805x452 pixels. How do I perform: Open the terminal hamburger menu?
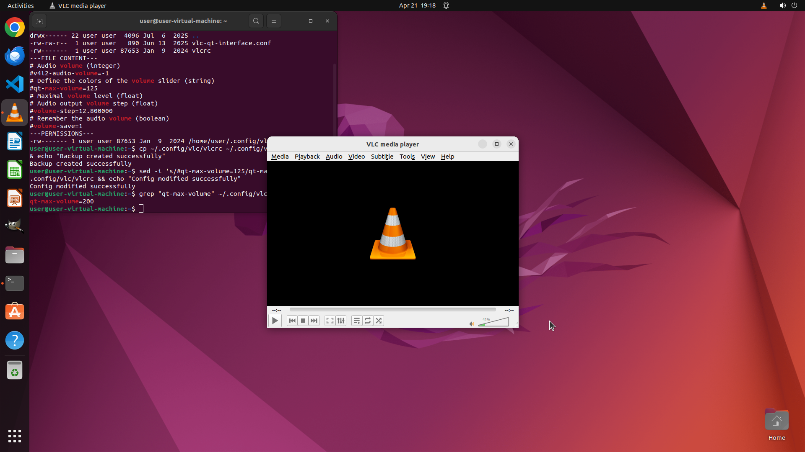pos(274,21)
